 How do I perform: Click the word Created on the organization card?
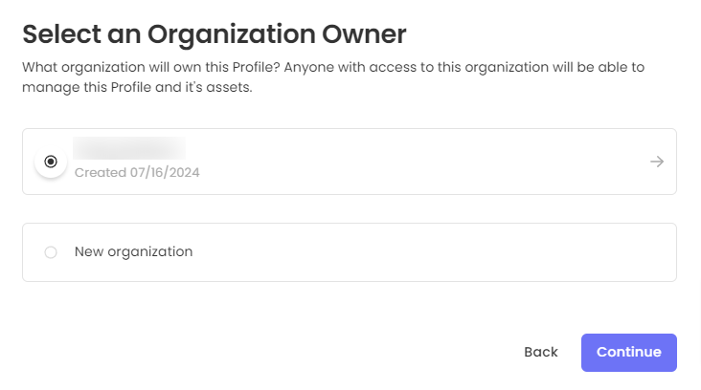tap(100, 173)
